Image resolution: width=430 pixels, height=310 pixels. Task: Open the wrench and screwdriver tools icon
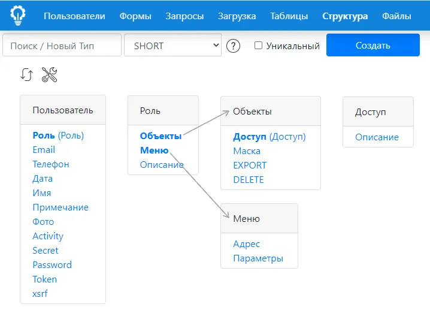(49, 74)
